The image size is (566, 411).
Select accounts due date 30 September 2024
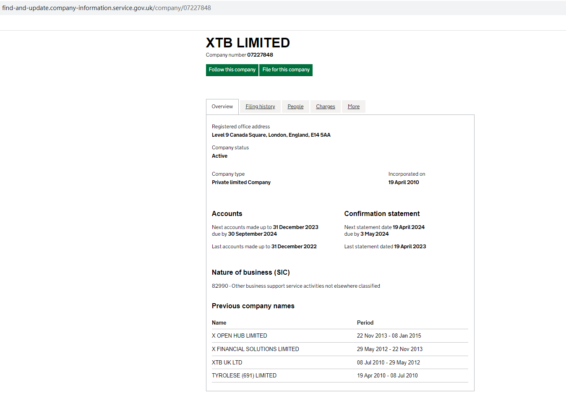tap(253, 234)
